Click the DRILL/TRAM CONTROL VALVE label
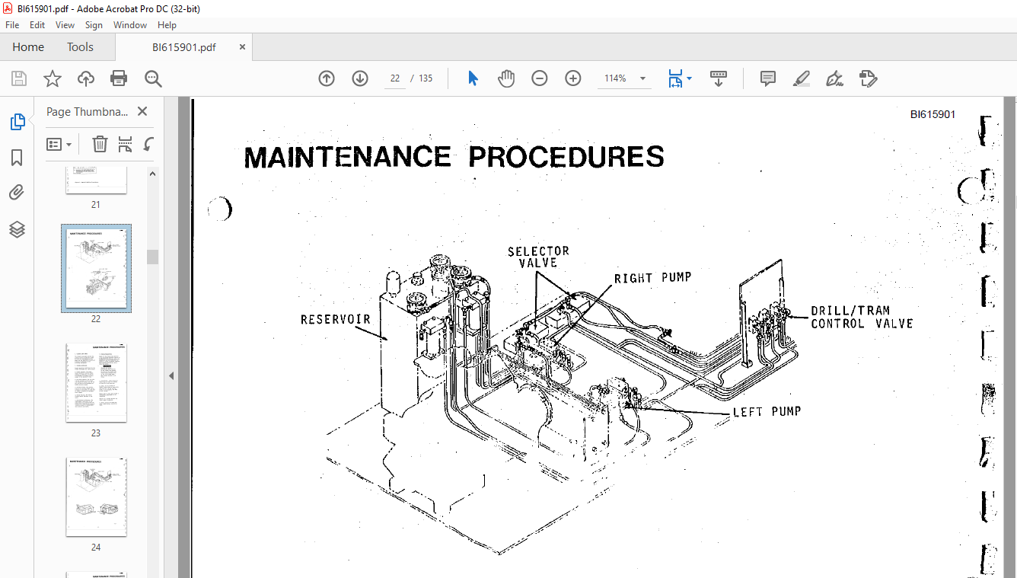 coord(862,317)
